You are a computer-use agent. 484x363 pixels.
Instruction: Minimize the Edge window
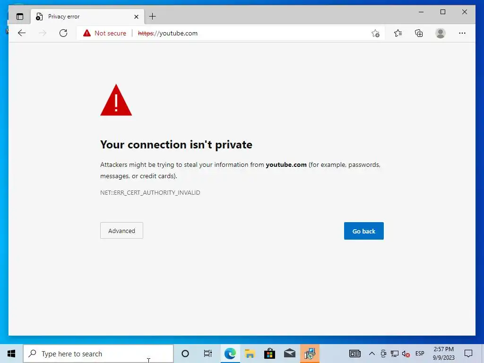point(421,12)
